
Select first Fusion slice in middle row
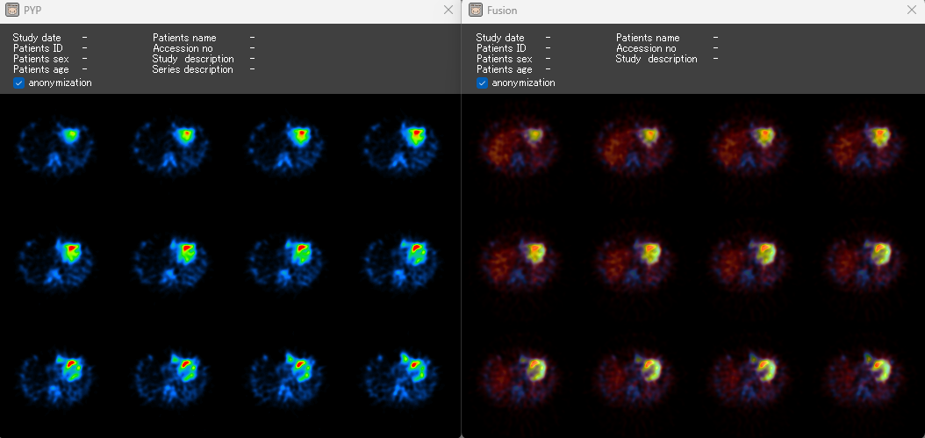pos(518,262)
